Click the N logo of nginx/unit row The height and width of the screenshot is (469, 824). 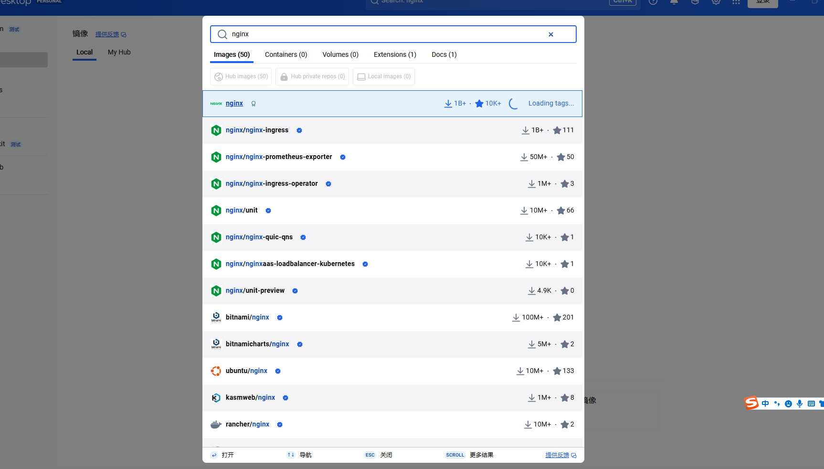coord(216,211)
